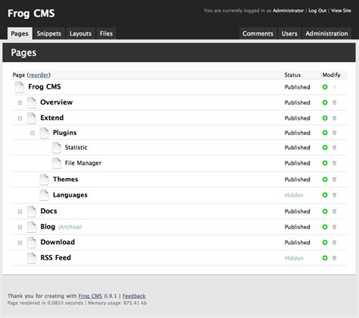
Task: Open the Snippets tab
Action: [x=49, y=33]
